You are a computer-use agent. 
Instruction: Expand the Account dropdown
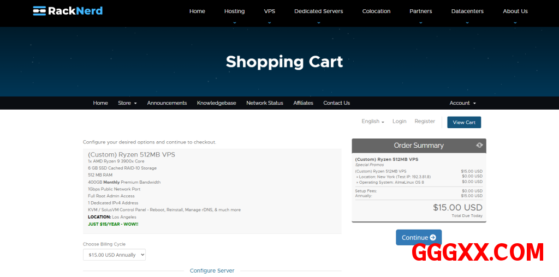462,103
